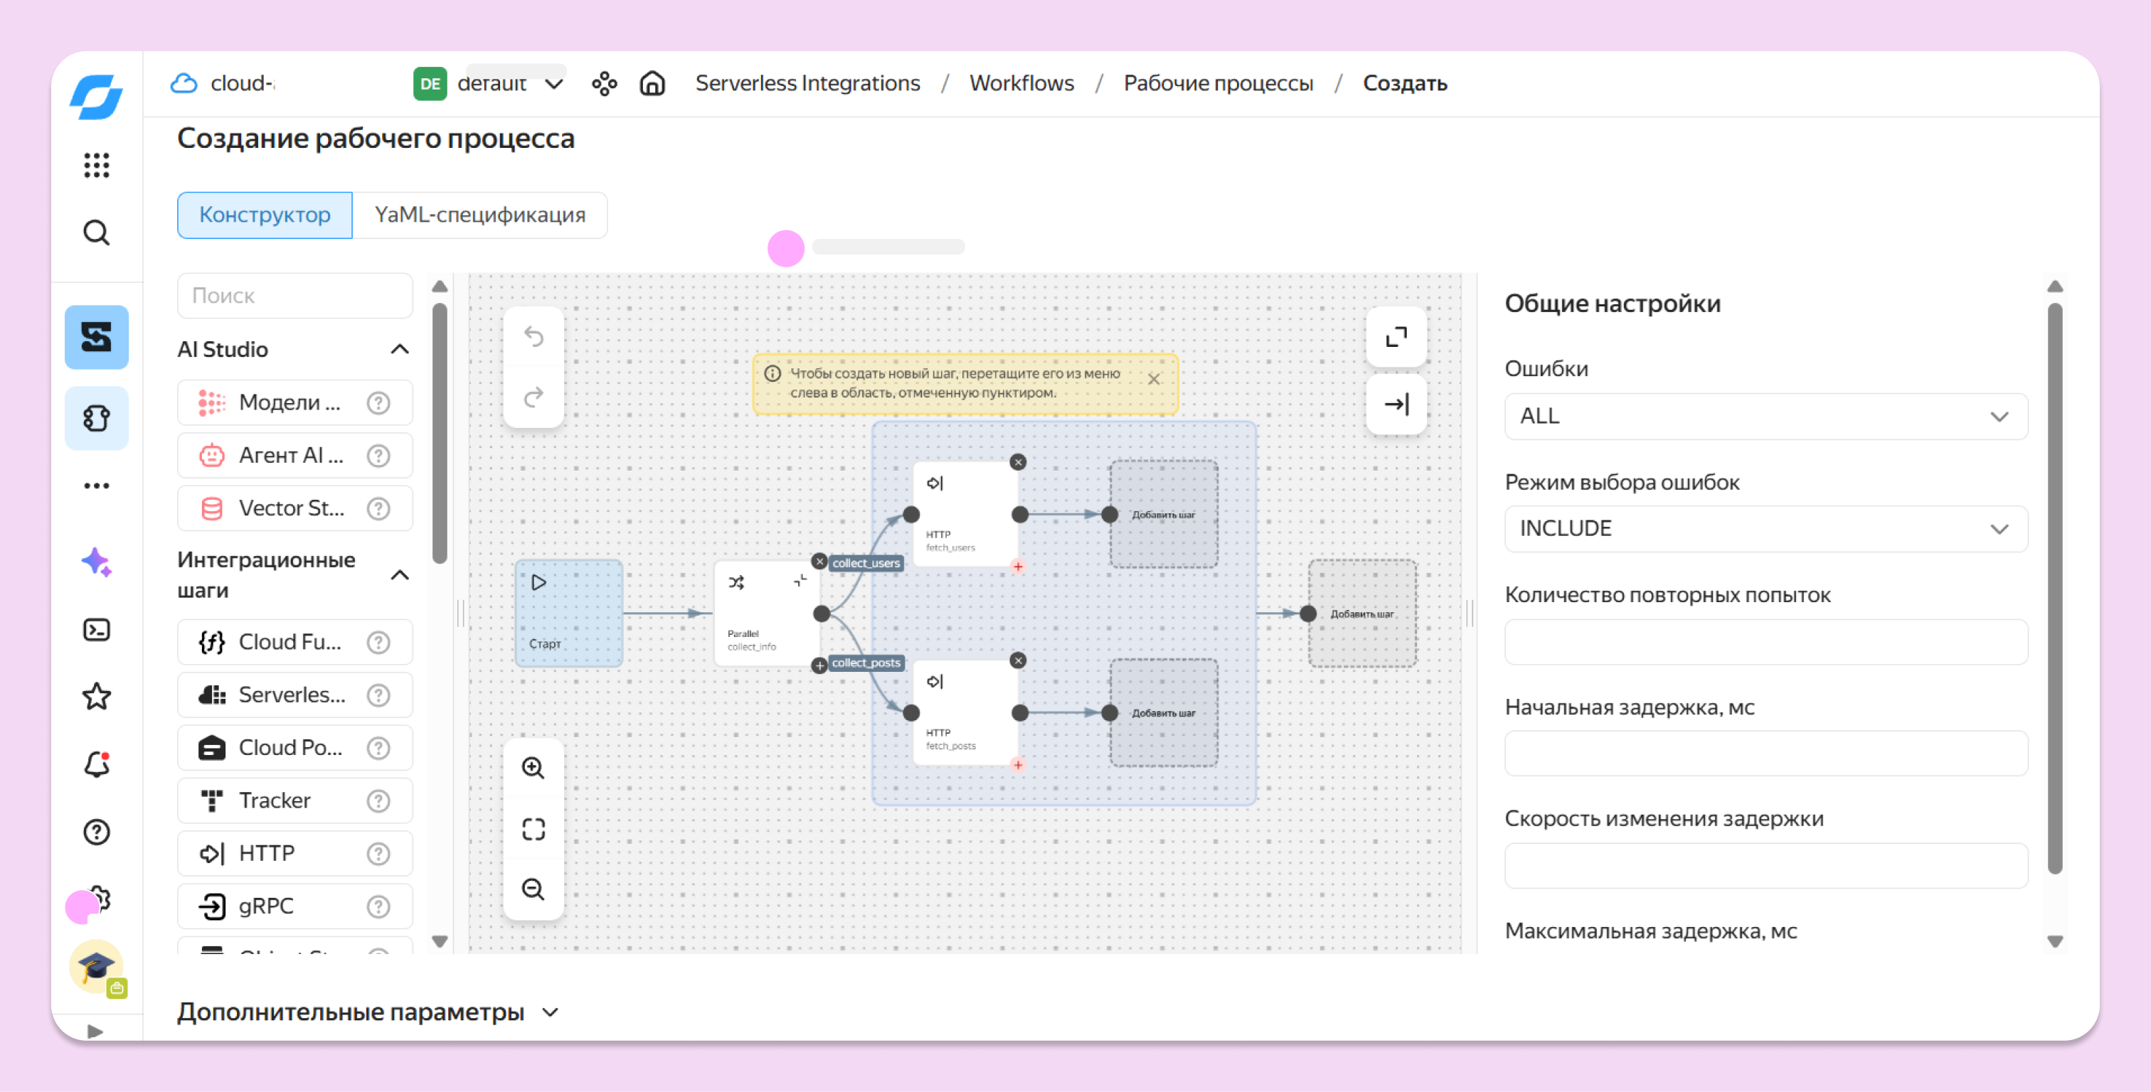
Task: Select the Модели step item
Action: (294, 402)
